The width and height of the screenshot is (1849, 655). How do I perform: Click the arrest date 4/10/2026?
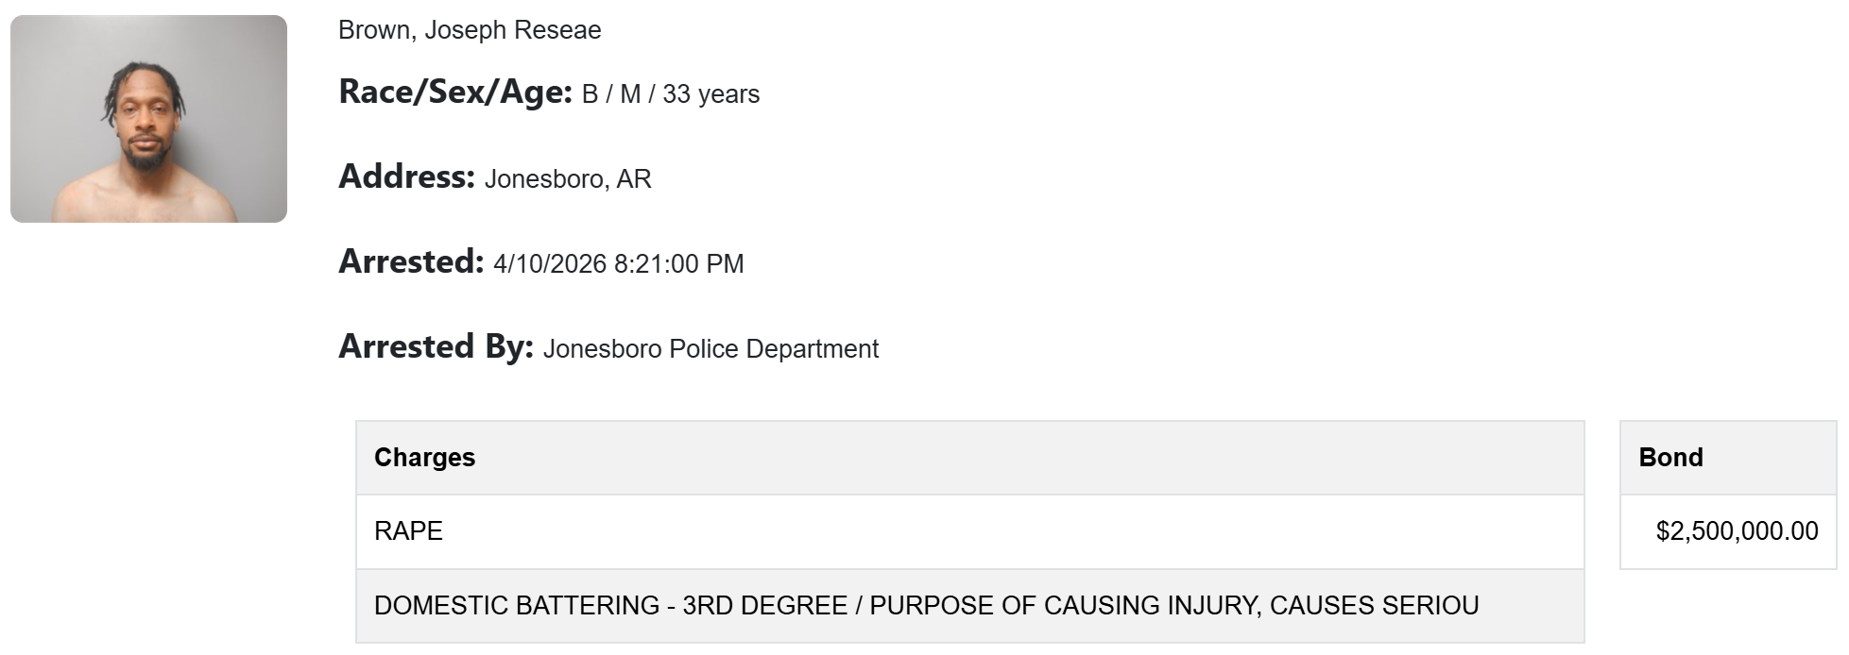point(550,264)
